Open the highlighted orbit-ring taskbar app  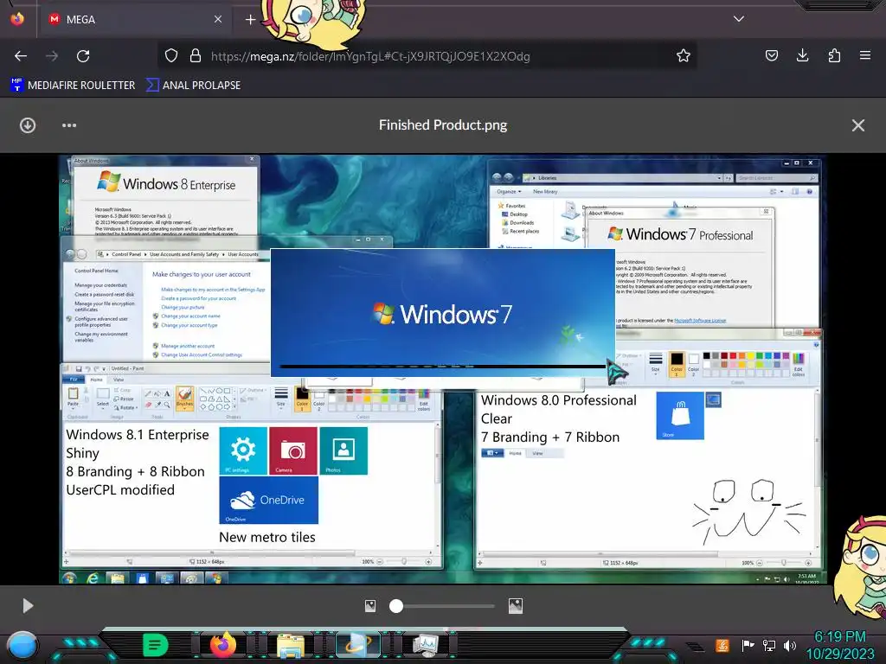coord(357,645)
